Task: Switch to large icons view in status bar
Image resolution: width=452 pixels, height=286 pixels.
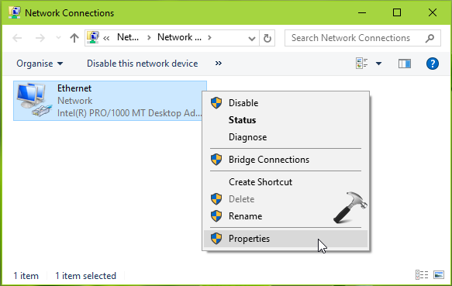Action: coord(439,274)
